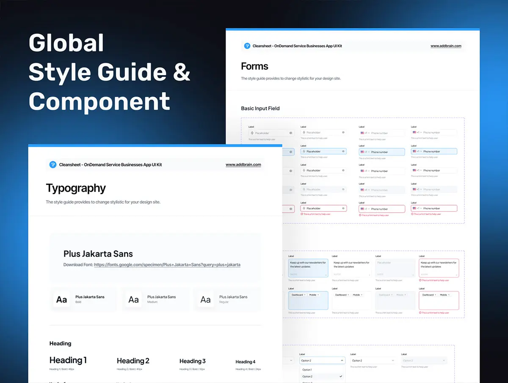The width and height of the screenshot is (508, 383).
Task: Select Option 1 in the open dropdown list
Action: [307, 370]
